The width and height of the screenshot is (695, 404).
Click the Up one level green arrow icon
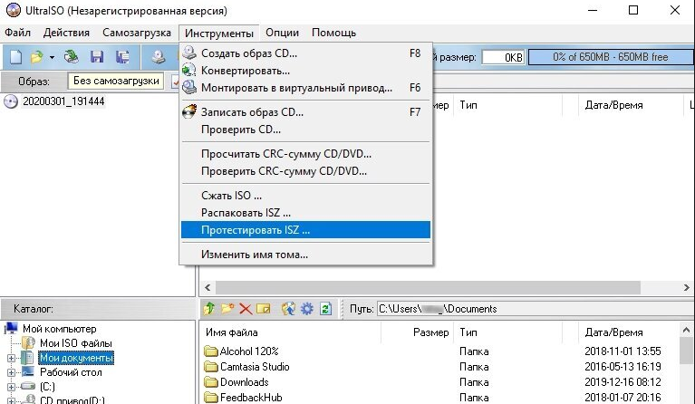pyautogui.click(x=209, y=309)
